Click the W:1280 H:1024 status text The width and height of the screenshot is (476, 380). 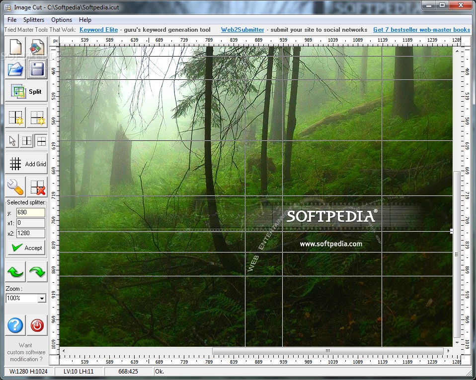click(x=28, y=371)
